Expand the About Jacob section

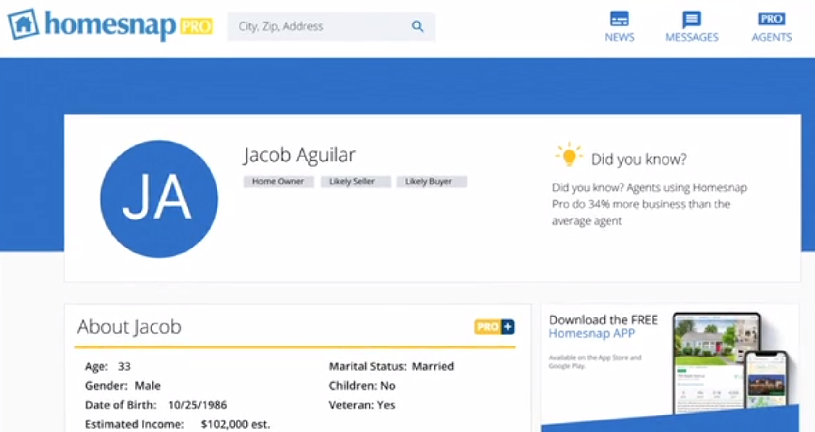129,327
